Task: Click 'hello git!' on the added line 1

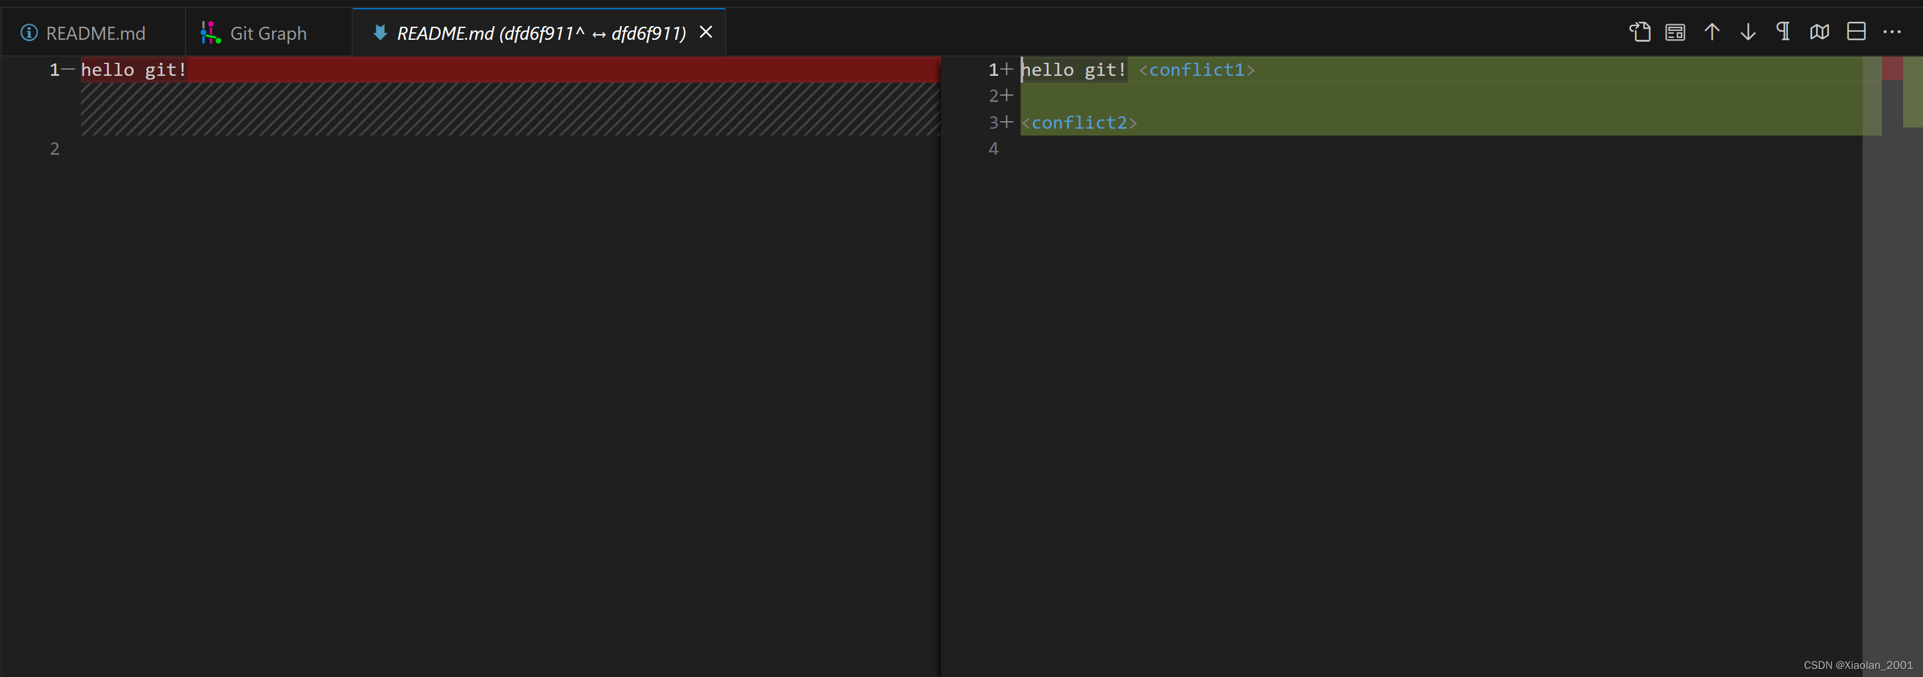Action: click(x=1074, y=70)
